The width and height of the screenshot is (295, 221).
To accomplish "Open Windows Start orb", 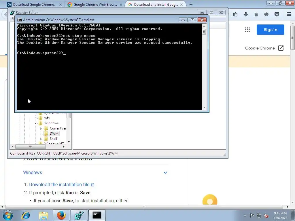I will pyautogui.click(x=7, y=215).
